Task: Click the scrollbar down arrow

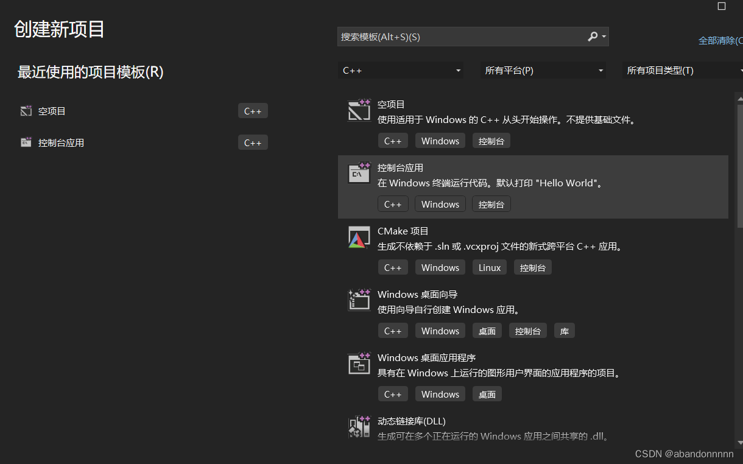Action: point(739,443)
